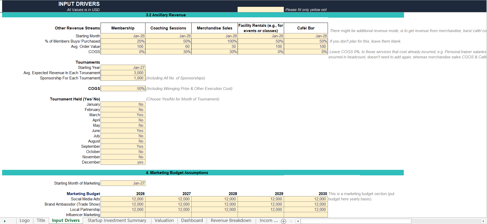Image resolution: width=487 pixels, height=224 pixels.
Task: Add a new sheet with plus icon
Action: pos(284,221)
